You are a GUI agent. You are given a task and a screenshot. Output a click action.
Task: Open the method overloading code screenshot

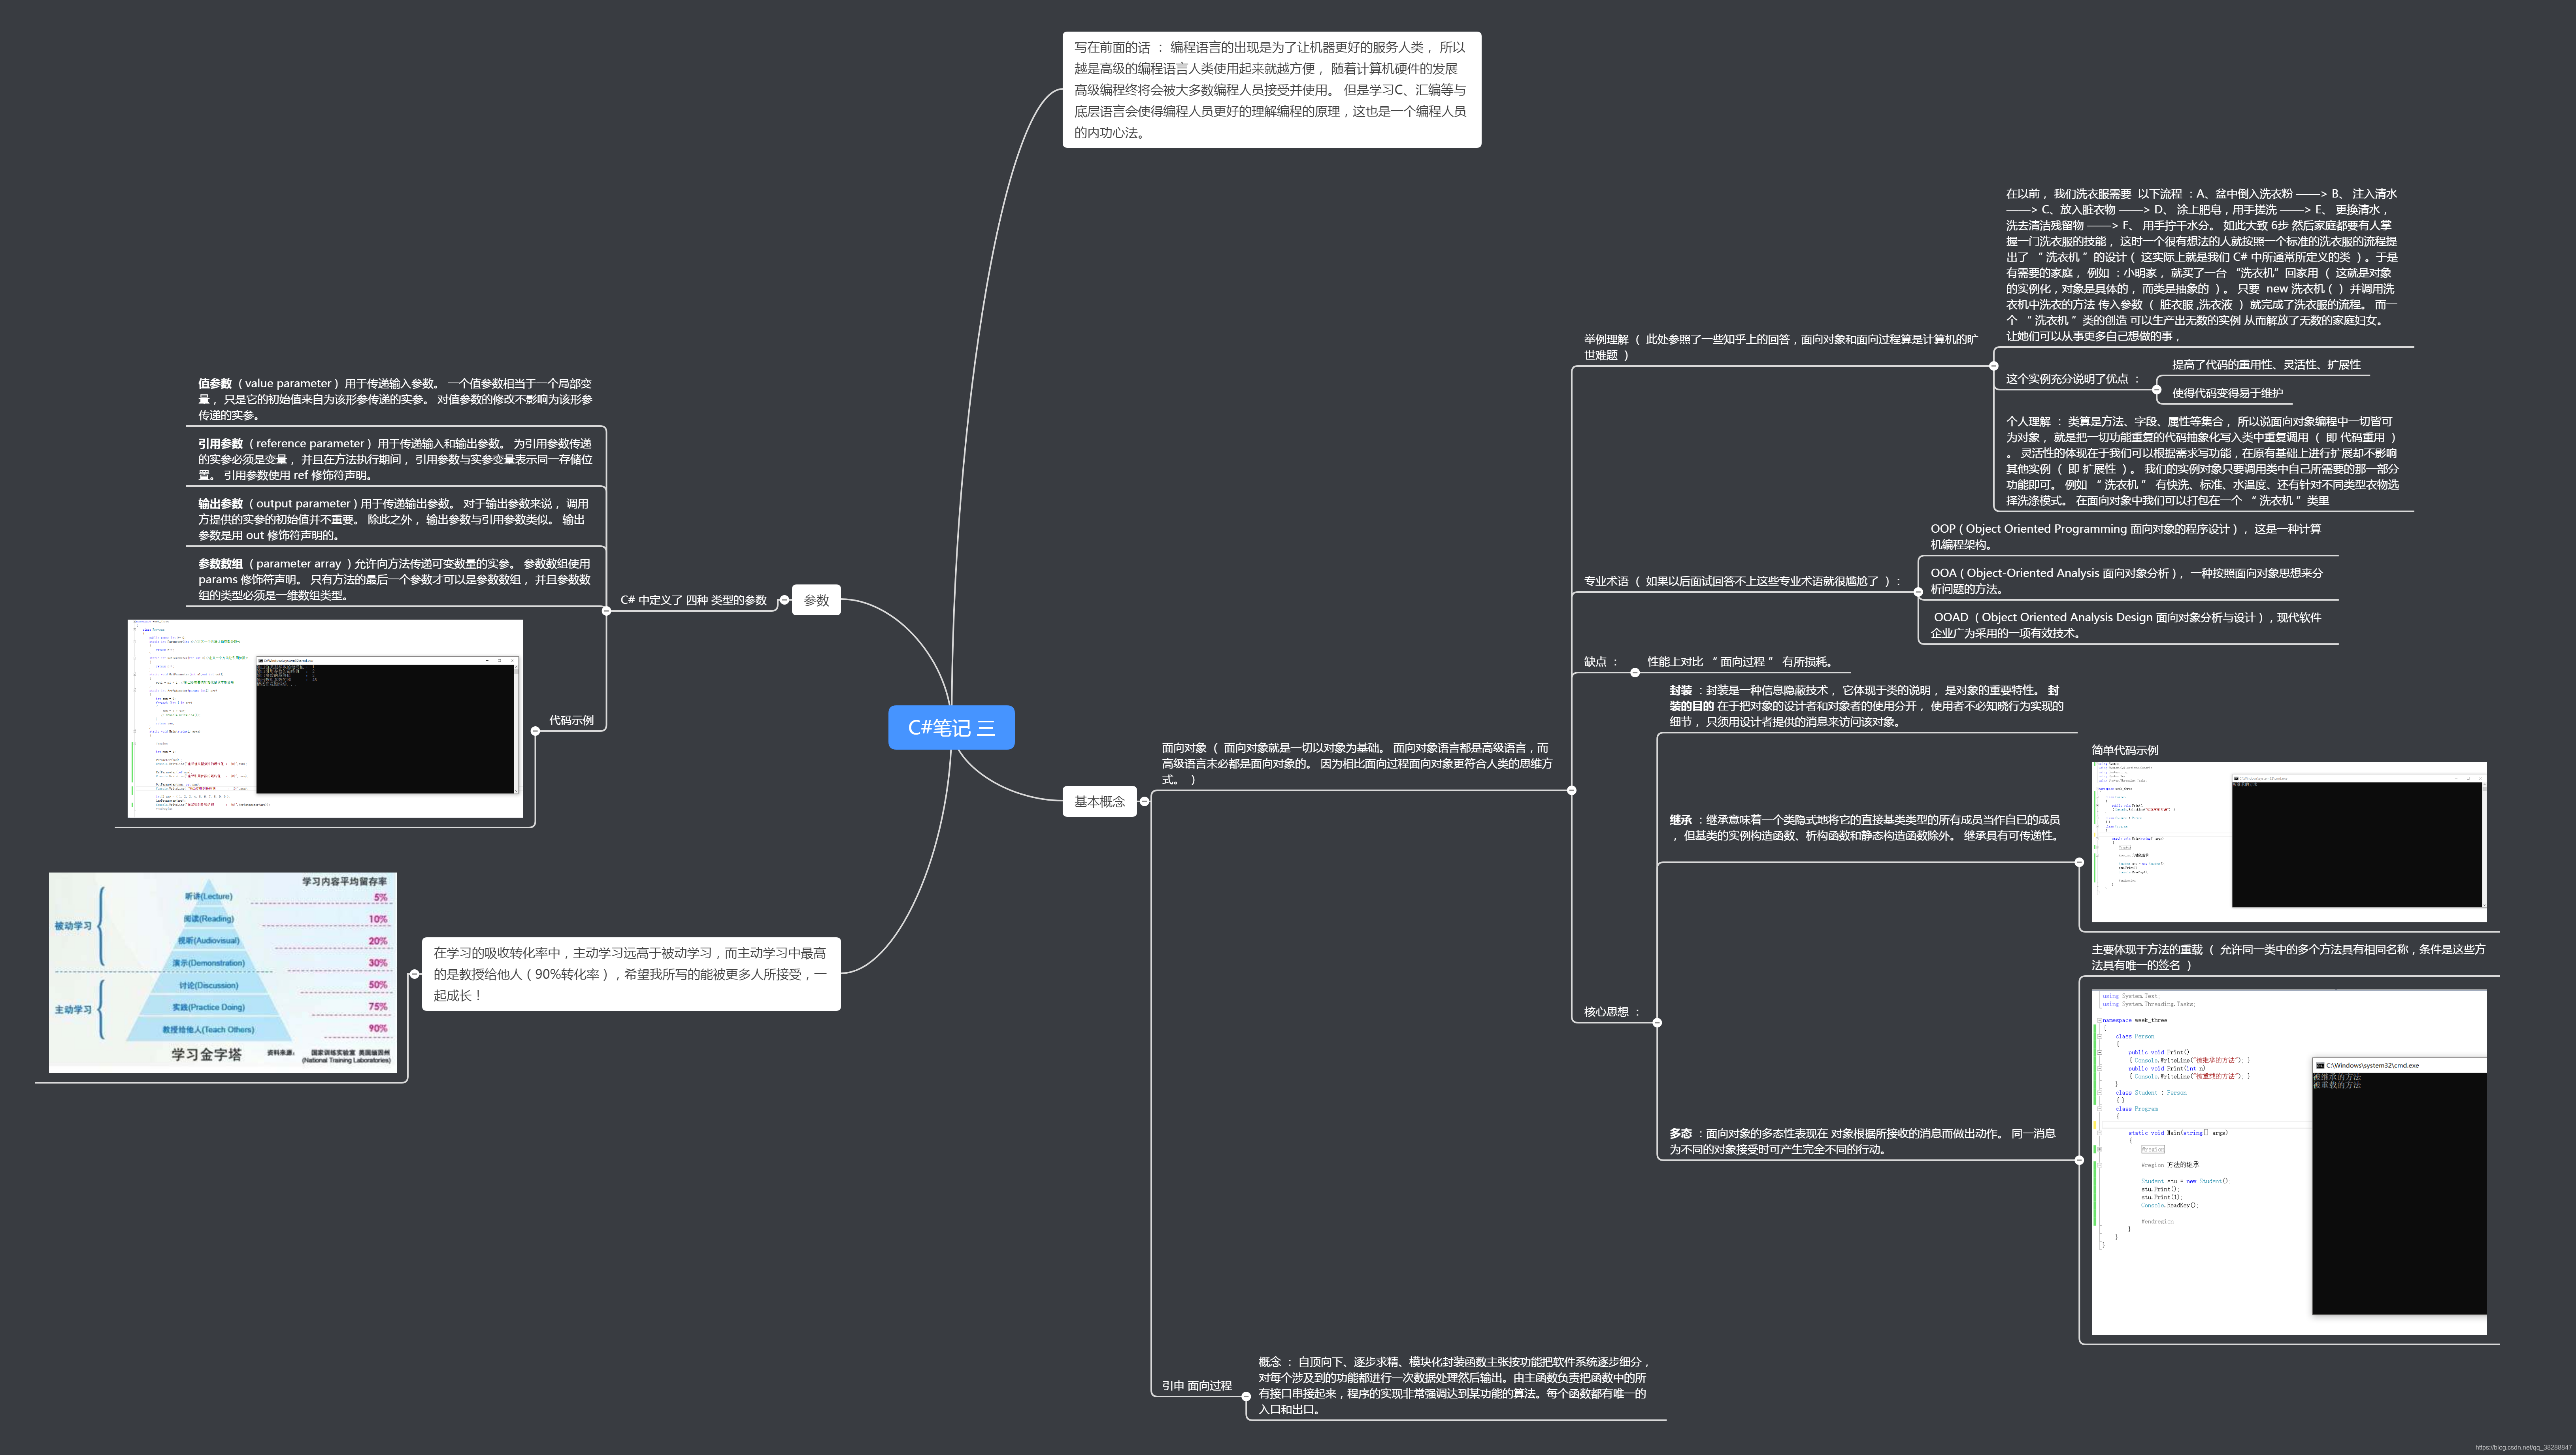pyautogui.click(x=2289, y=1162)
